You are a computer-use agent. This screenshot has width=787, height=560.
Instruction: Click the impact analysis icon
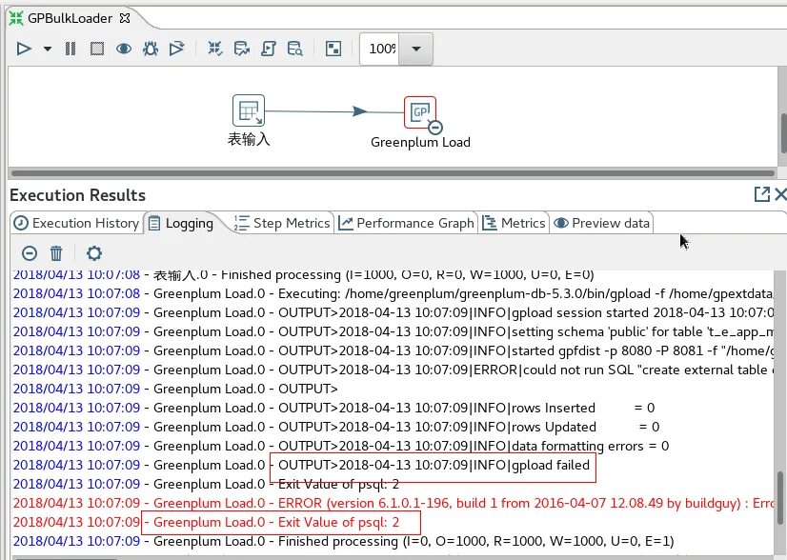242,49
